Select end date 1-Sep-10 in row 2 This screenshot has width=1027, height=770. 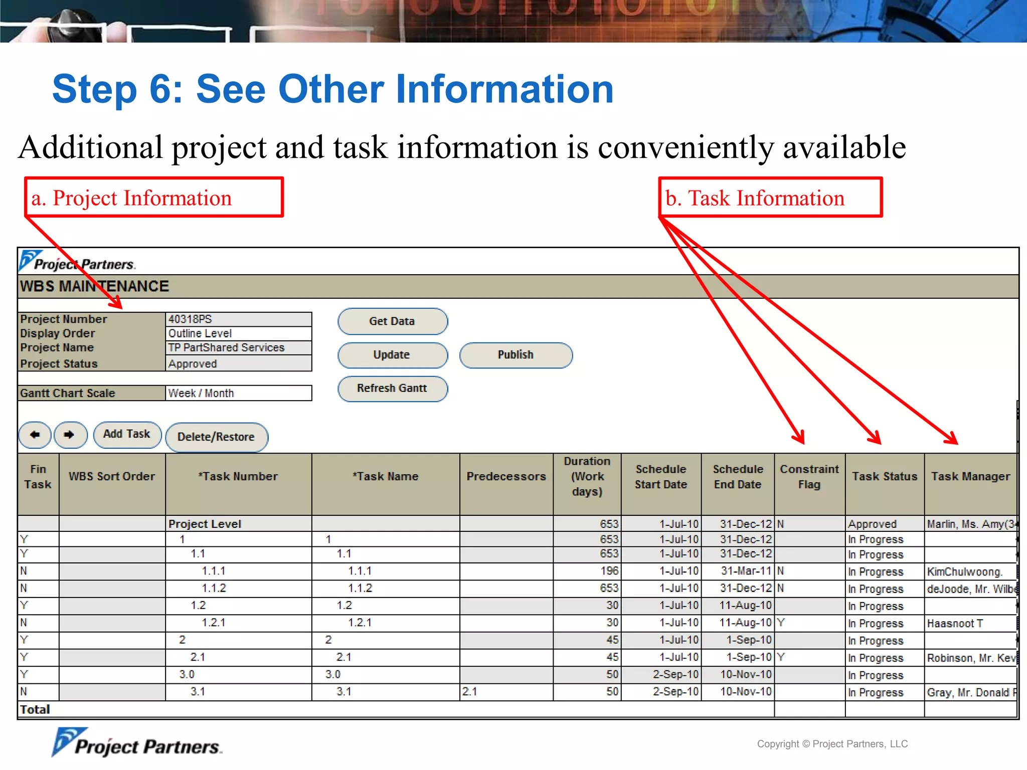[738, 640]
